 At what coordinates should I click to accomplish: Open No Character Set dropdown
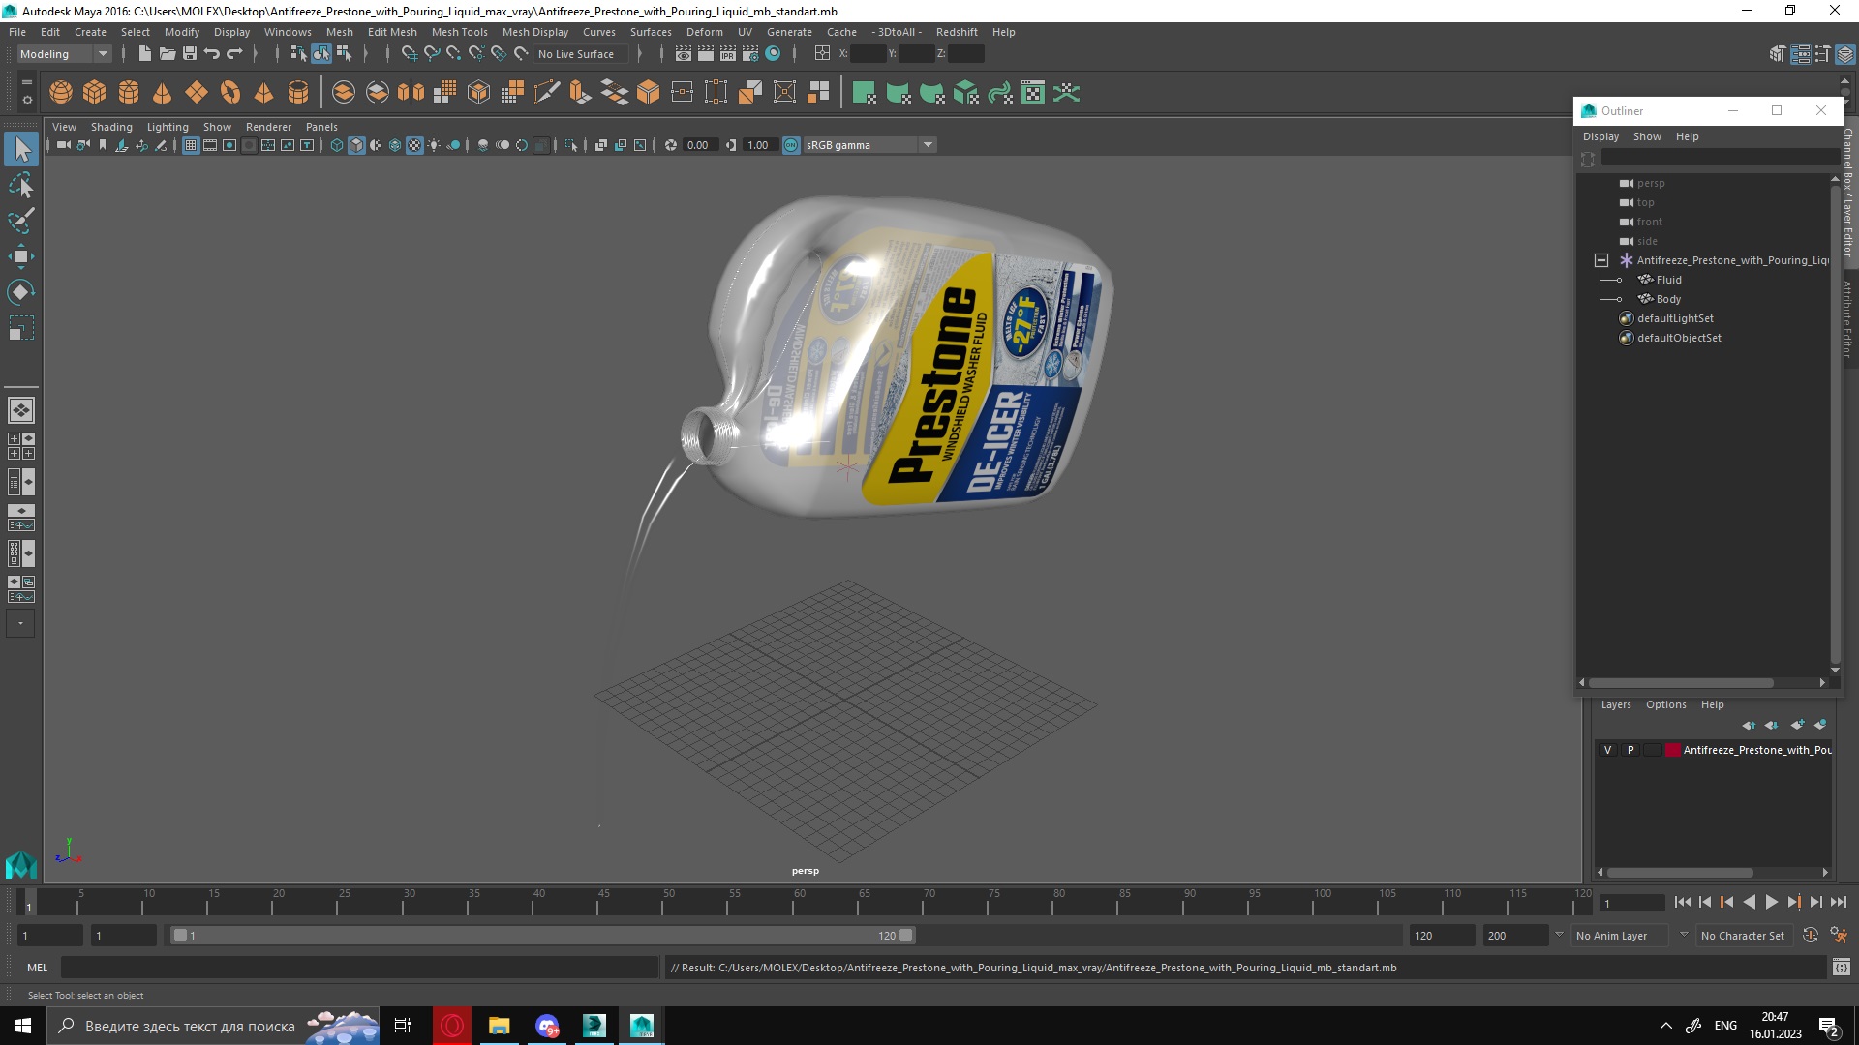click(x=1745, y=936)
